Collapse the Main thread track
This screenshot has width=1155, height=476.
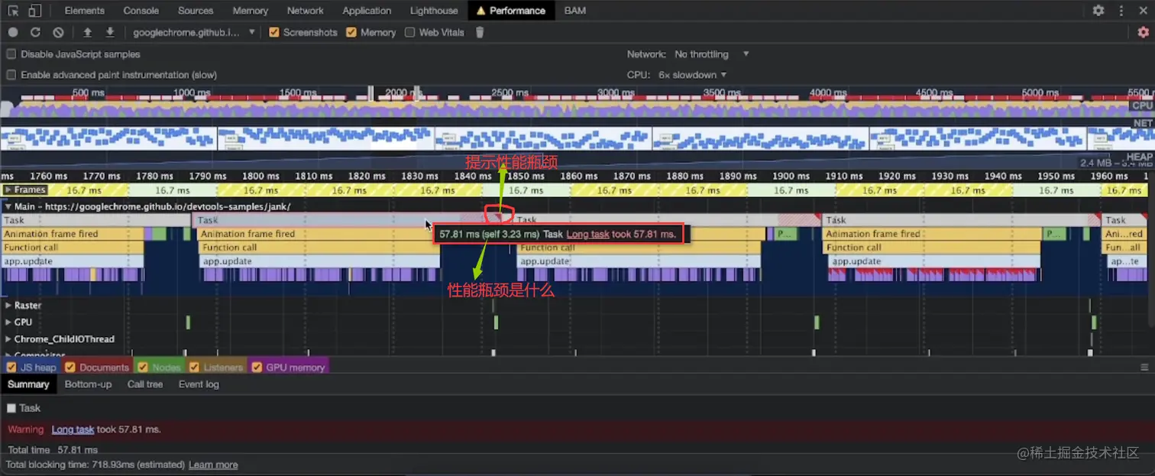point(8,206)
